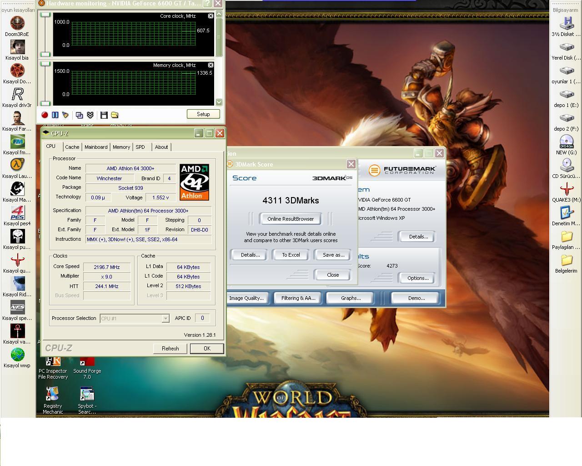Select the Kisayol pu... skull desktop icon
This screenshot has width=582, height=466.
(x=17, y=239)
